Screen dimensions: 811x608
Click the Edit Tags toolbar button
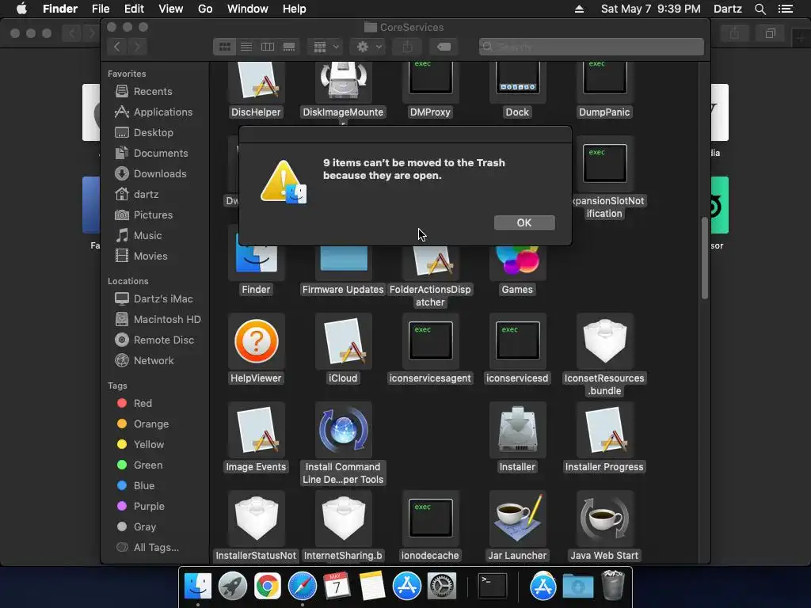pyautogui.click(x=444, y=47)
